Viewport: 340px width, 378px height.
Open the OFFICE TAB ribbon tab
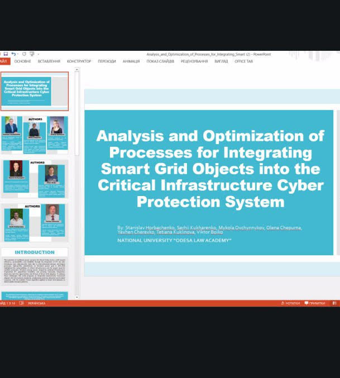(243, 61)
